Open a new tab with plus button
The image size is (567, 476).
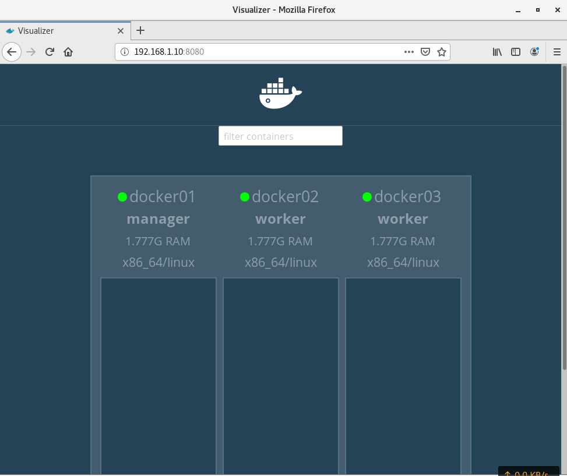tap(140, 30)
